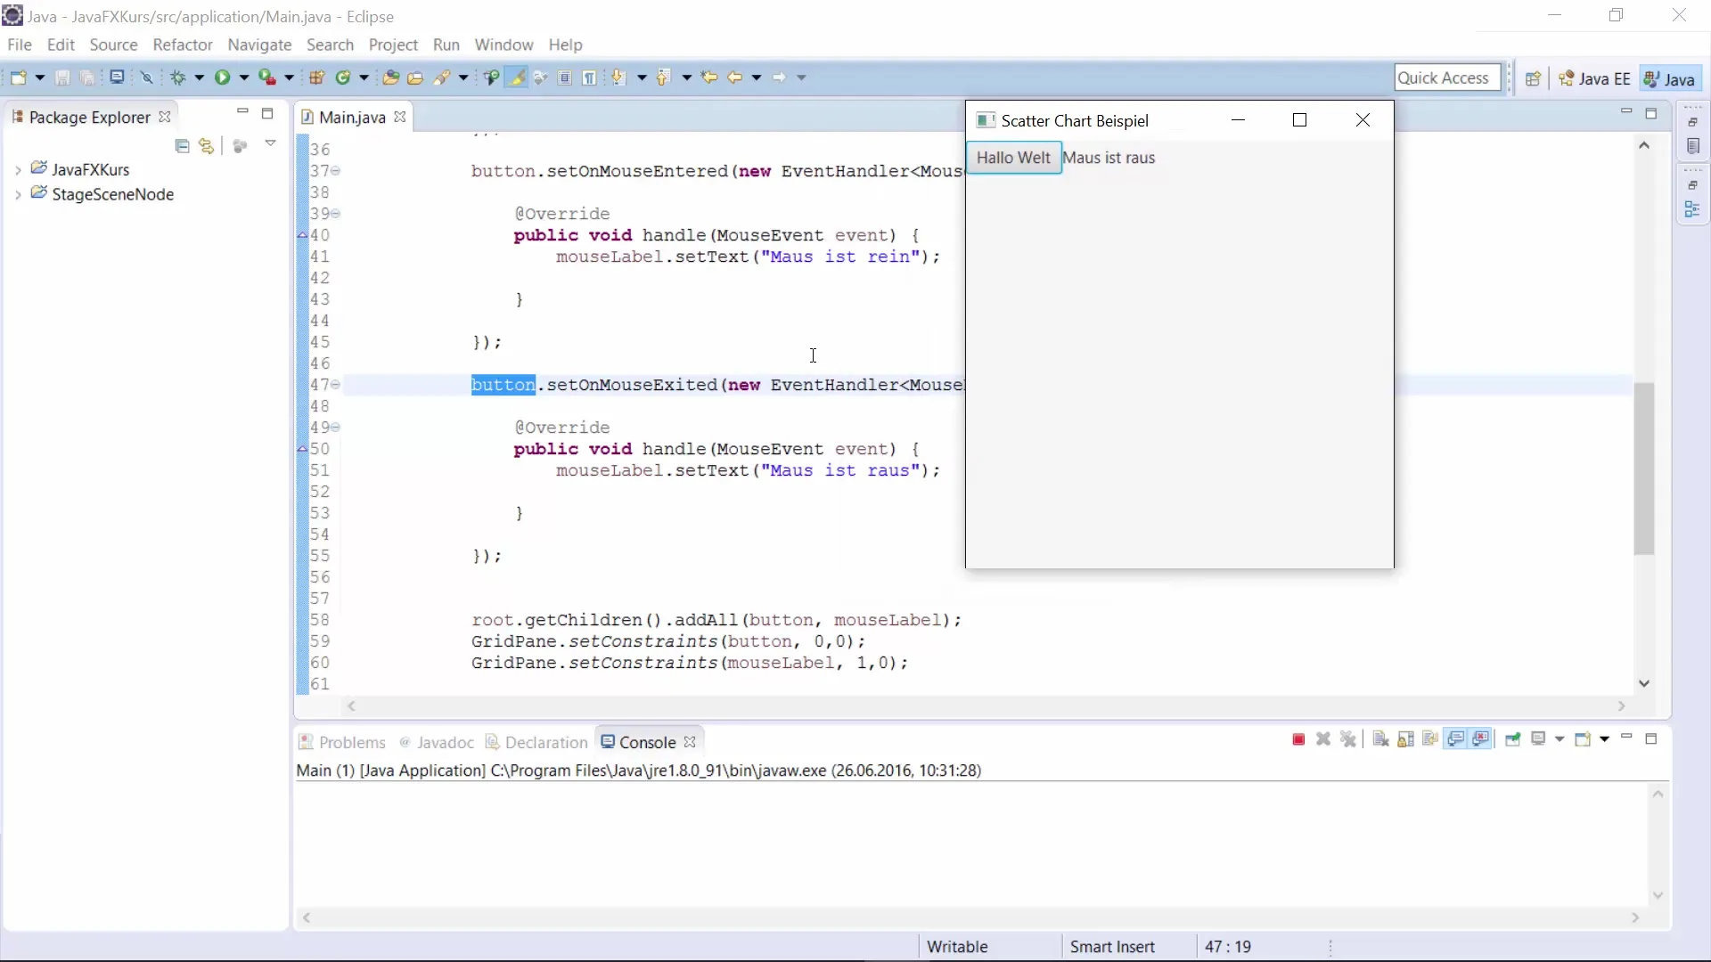Click the Display Selected Console icon
This screenshot has height=962, width=1711.
[x=1538, y=739]
